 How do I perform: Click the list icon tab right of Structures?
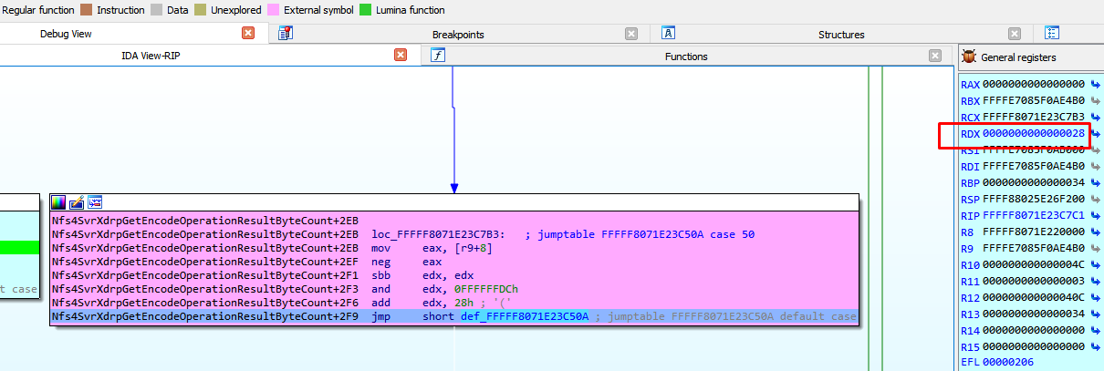click(x=1052, y=34)
